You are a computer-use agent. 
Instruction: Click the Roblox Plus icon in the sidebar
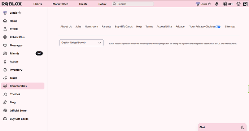5,37
